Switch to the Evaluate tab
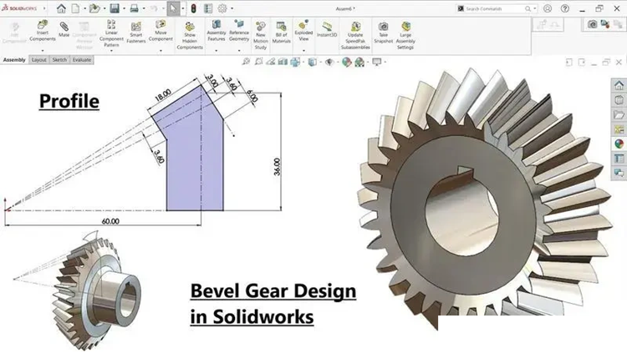The width and height of the screenshot is (627, 353). (82, 60)
